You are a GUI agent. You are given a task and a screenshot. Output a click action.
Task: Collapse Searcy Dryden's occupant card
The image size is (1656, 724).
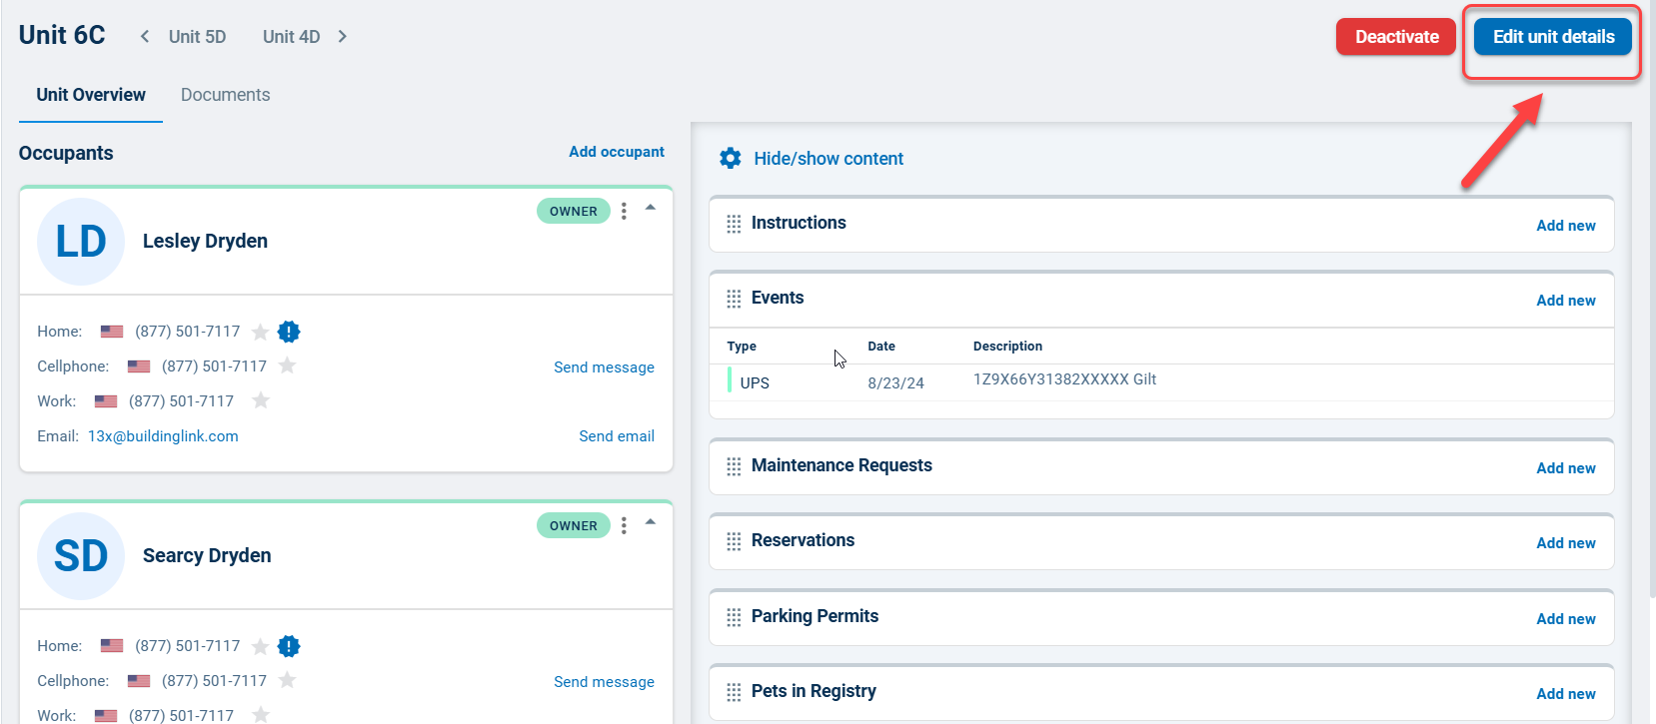coord(651,522)
